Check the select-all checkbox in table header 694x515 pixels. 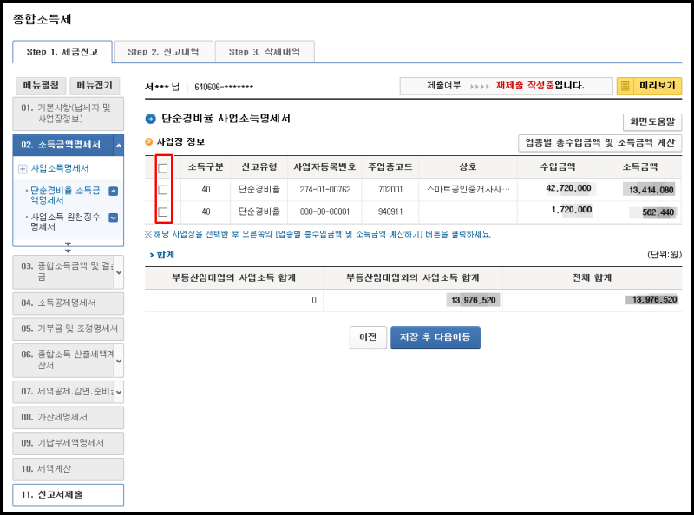(x=163, y=168)
